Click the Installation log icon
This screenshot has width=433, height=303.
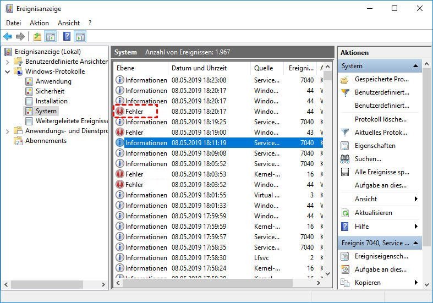pos(29,101)
